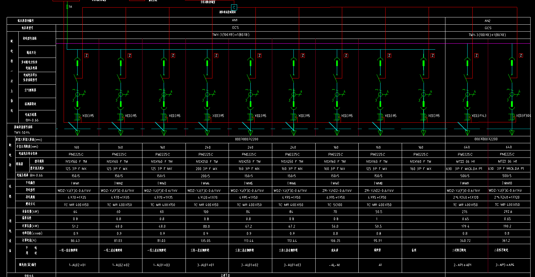Select trunk line number WM6 cell
Screen dimensions: 535x277
pyautogui.click(x=292, y=183)
